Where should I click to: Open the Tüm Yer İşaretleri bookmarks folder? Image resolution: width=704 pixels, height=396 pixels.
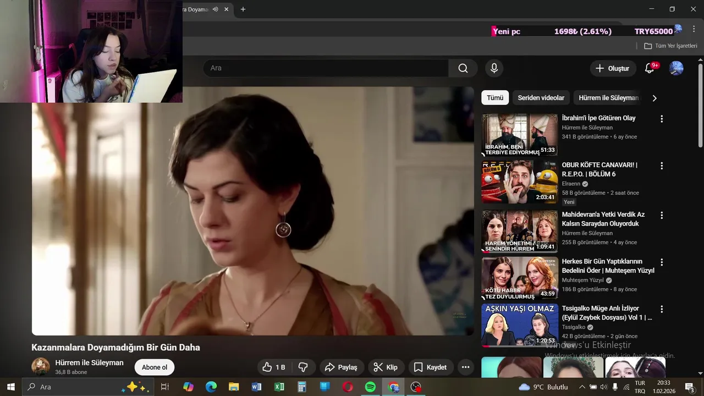click(670, 46)
